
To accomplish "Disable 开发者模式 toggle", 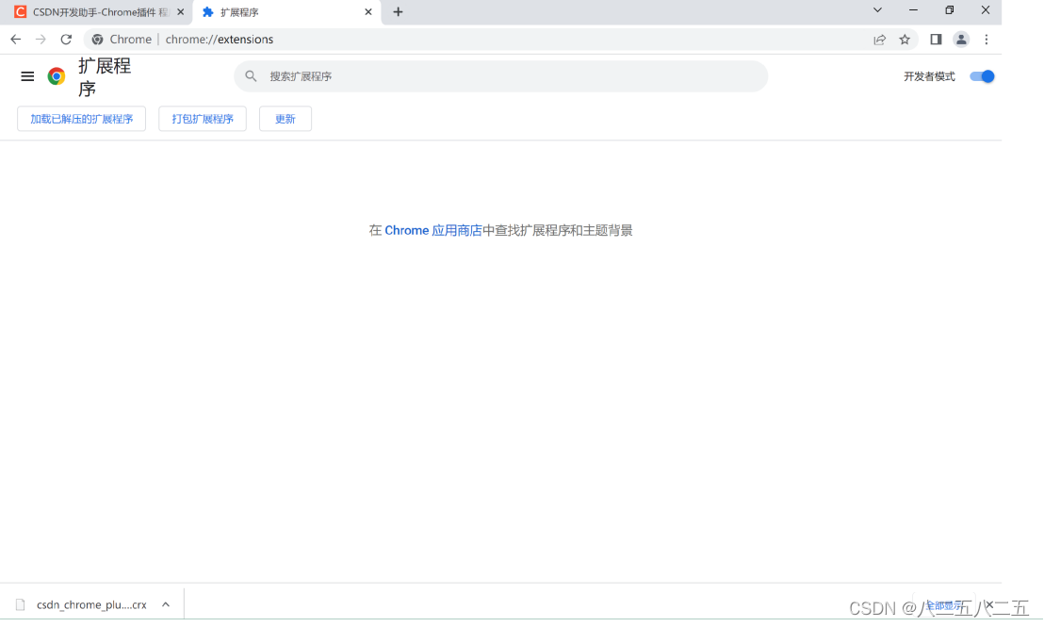I will pyautogui.click(x=981, y=76).
